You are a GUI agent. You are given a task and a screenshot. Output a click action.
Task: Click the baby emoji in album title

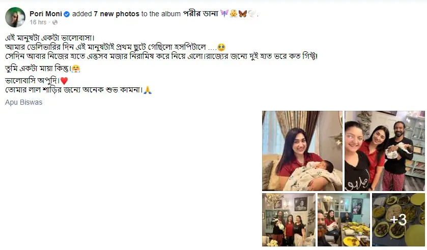234,13
